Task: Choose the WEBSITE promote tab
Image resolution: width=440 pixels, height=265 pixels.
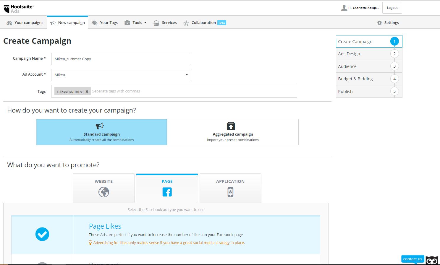Action: 104,188
